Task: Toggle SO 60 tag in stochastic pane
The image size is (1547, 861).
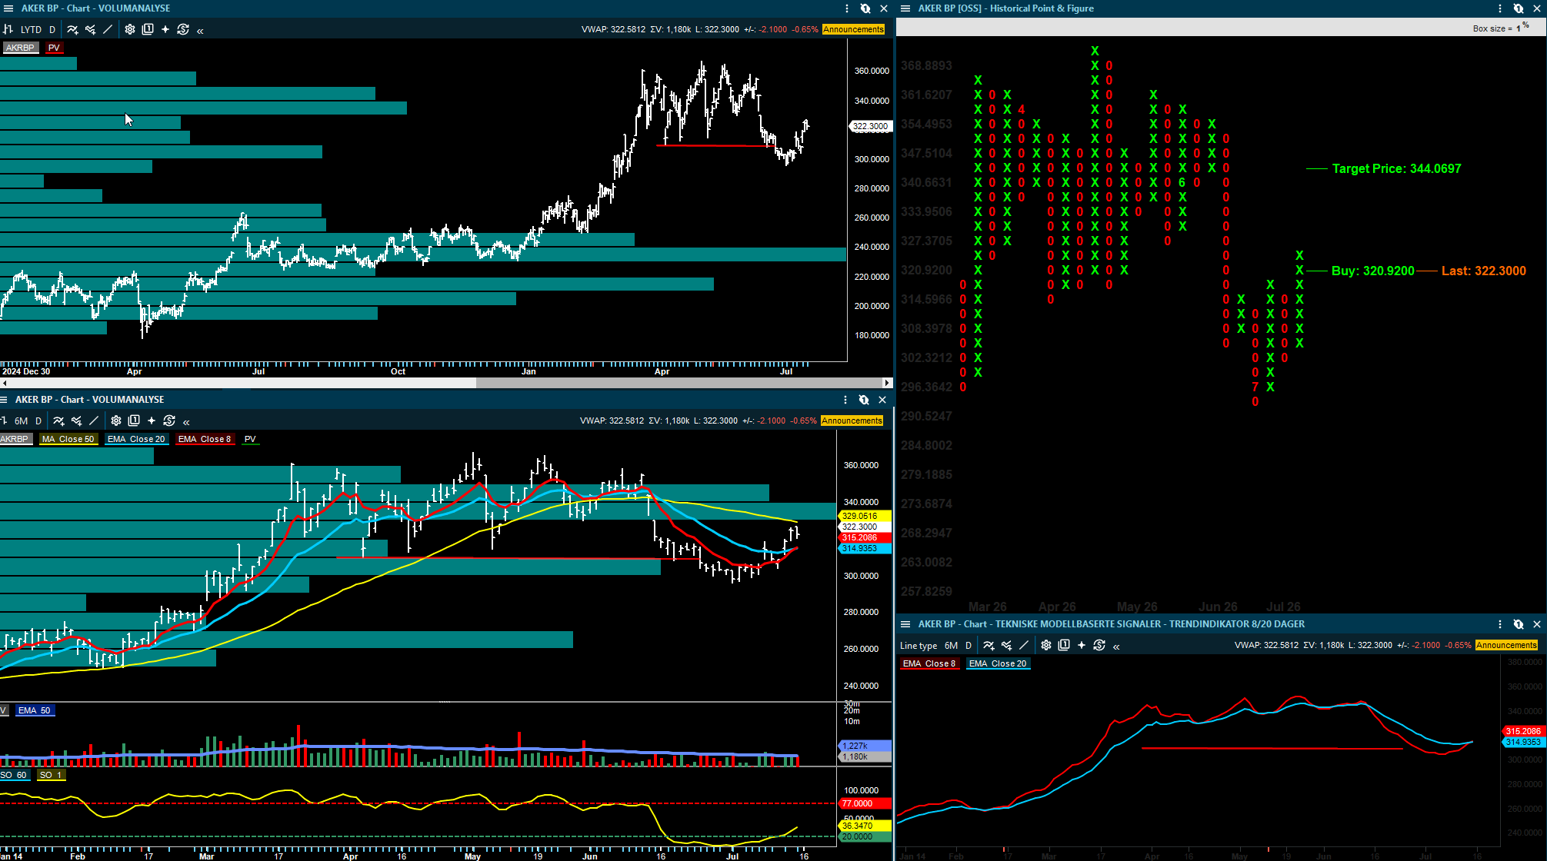Action: point(14,775)
